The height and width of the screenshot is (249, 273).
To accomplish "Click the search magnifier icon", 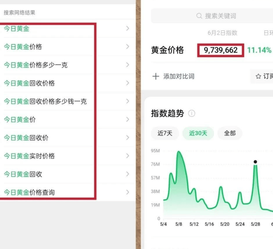I will pos(199,16).
